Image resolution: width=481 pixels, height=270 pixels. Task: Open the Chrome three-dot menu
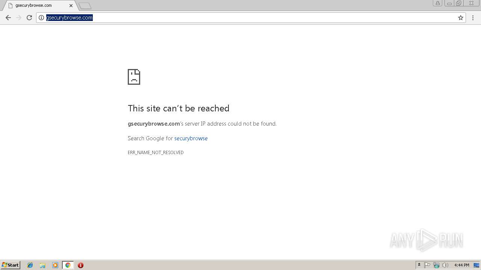[473, 18]
